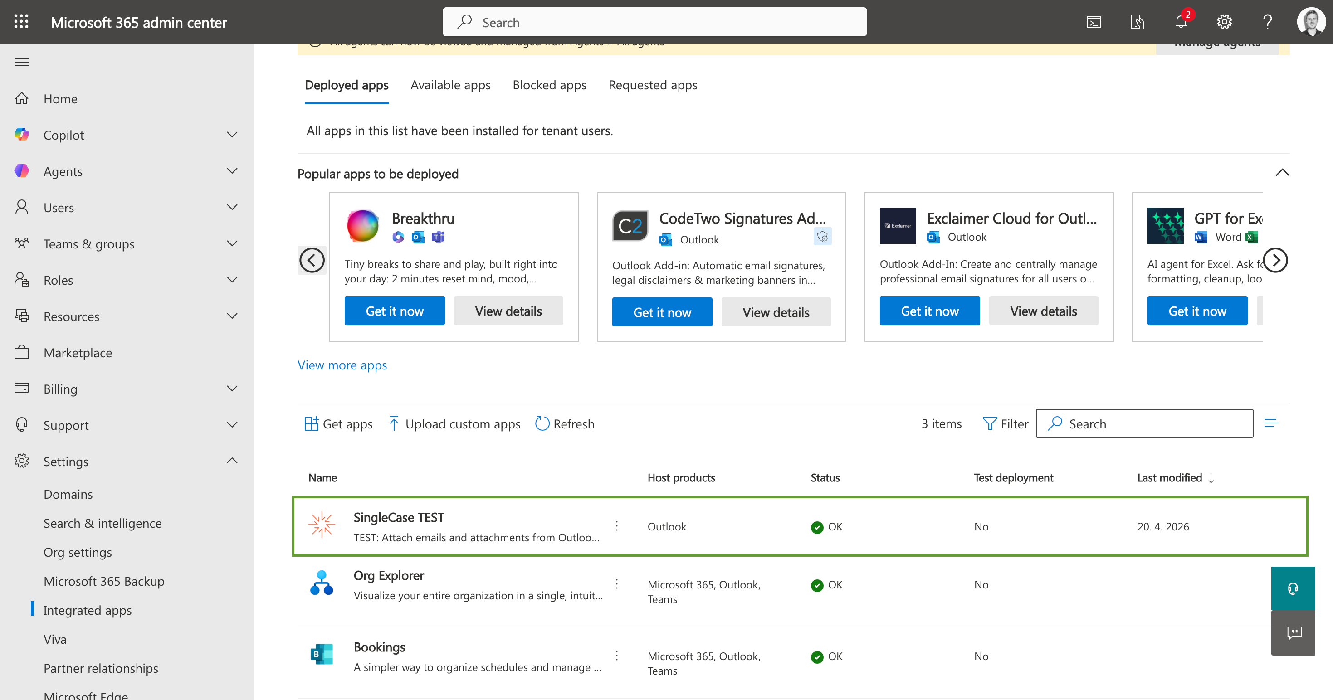Screen dimensions: 1333x700
Task: Click Upload custom apps
Action: click(x=455, y=424)
